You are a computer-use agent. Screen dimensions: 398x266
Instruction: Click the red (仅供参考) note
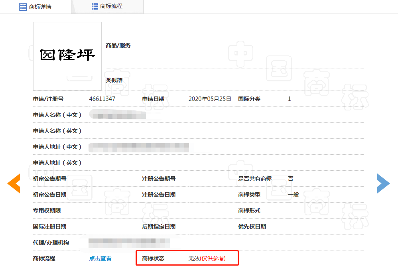point(213,258)
